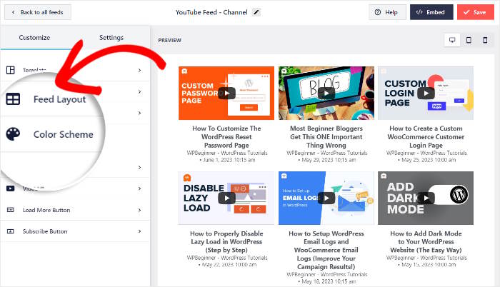
Task: Click the 'May 22, 2023 10:00 am' date text
Action: click(x=229, y=265)
